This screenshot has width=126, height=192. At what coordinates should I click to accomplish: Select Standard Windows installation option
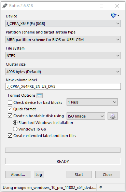point(15,123)
